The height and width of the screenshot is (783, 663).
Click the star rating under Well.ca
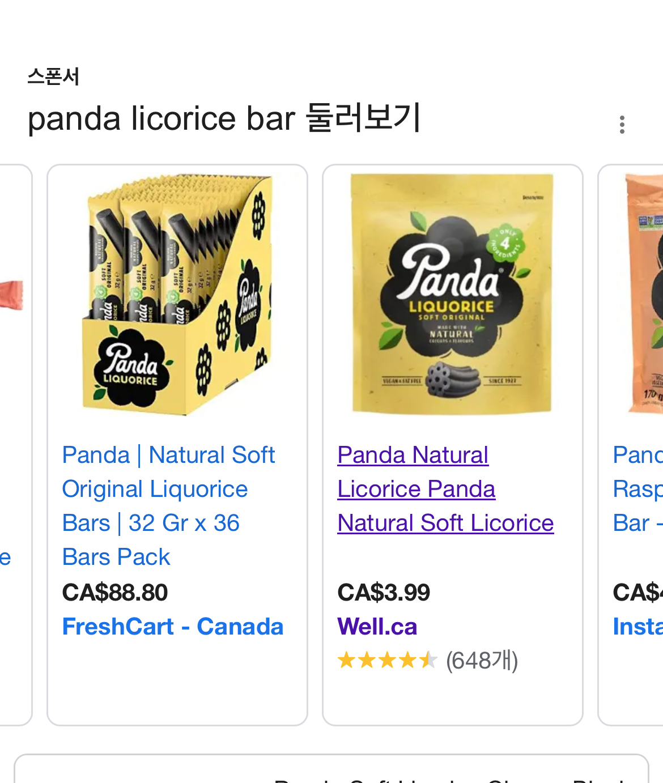[x=388, y=660]
